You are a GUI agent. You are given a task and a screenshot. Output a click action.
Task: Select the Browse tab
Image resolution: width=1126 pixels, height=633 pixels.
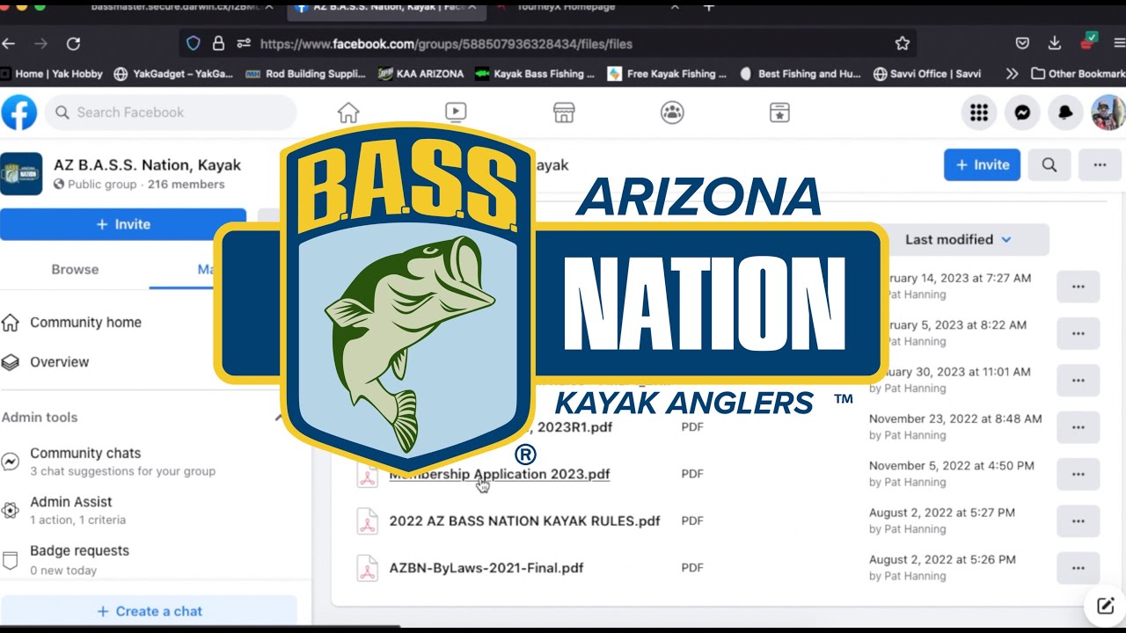pyautogui.click(x=75, y=270)
